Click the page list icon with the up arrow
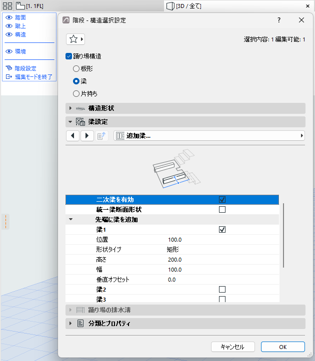The height and width of the screenshot is (361, 315). pos(101,136)
